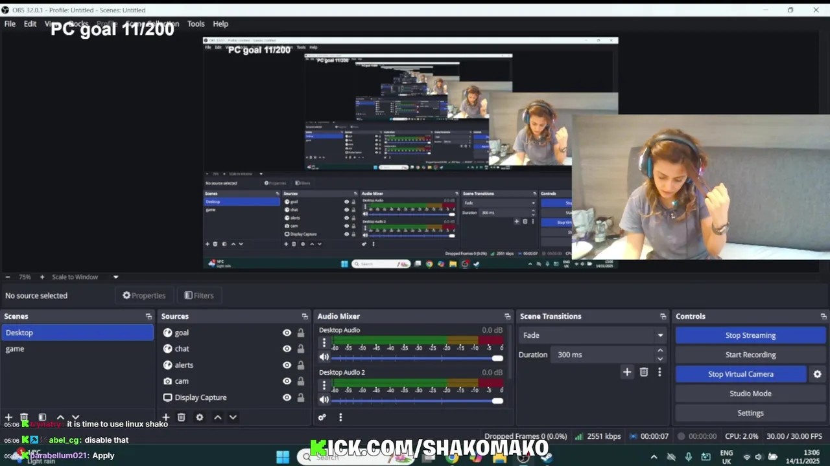This screenshot has height=466, width=830.
Task: Select the game scene
Action: pos(77,349)
